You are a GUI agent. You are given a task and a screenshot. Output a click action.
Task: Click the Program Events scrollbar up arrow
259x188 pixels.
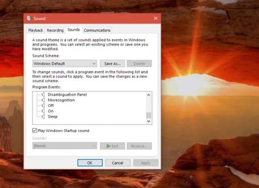point(149,95)
